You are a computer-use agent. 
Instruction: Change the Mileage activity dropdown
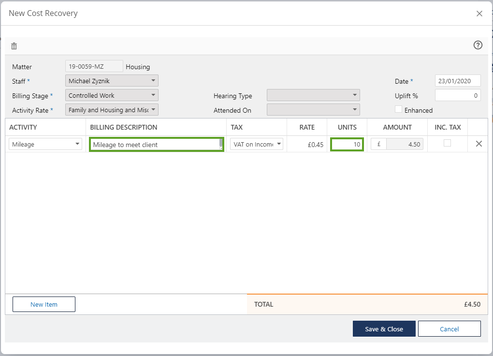[x=45, y=144]
